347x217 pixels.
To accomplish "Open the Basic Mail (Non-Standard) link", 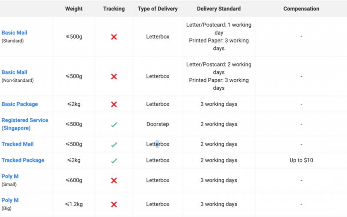I will (14, 72).
